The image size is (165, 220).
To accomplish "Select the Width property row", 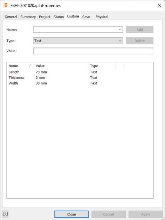I will [x=80, y=83].
